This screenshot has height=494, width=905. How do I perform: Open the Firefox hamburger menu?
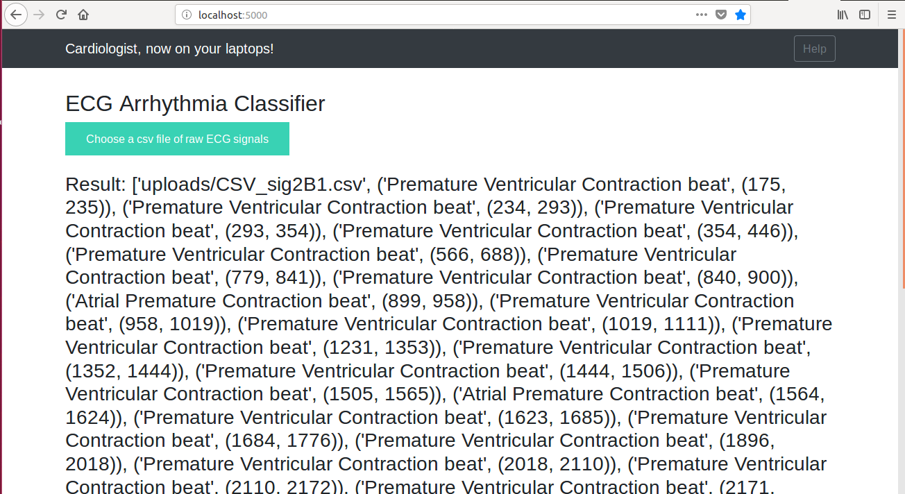(892, 15)
